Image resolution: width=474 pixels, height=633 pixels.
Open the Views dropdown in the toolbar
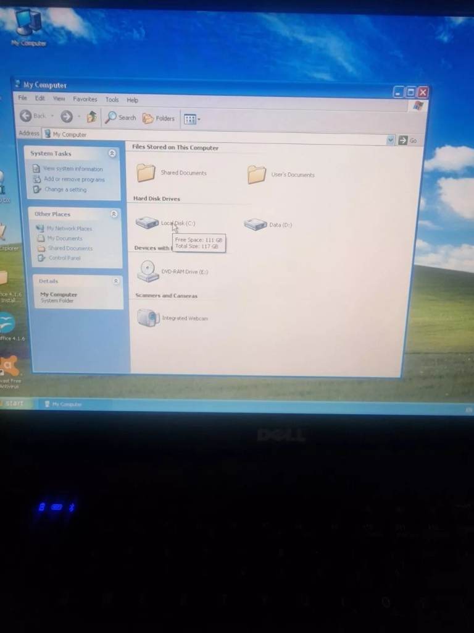click(x=192, y=119)
